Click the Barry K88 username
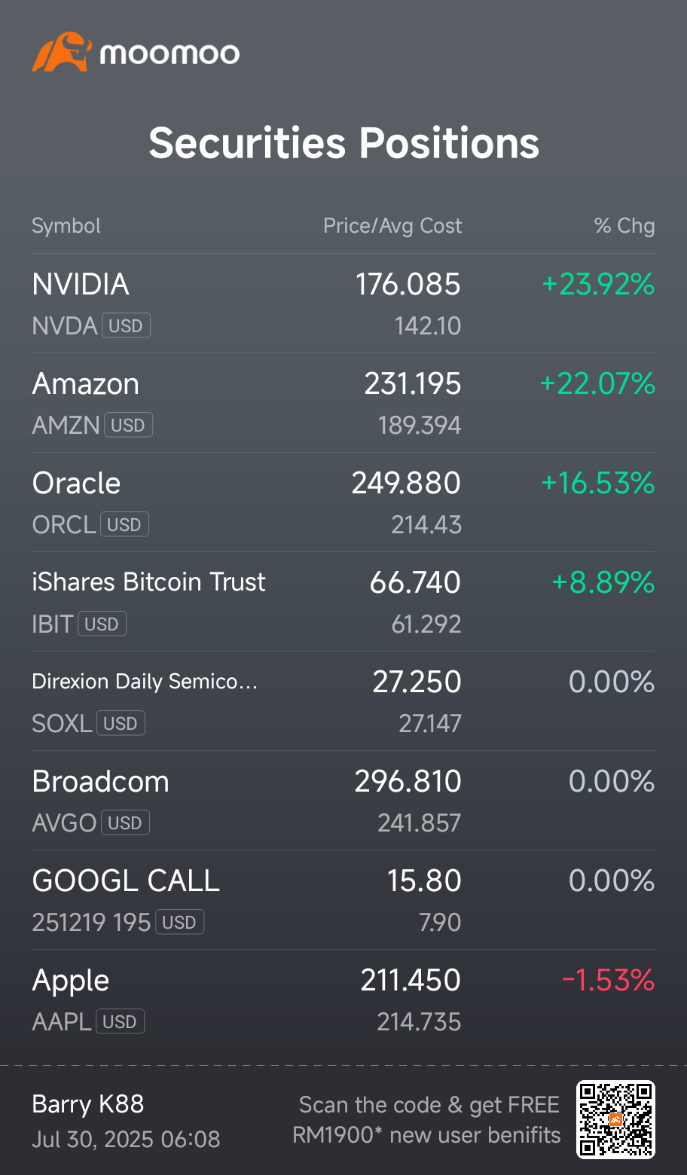 point(88,1104)
